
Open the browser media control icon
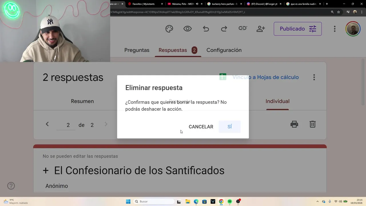pos(348,12)
